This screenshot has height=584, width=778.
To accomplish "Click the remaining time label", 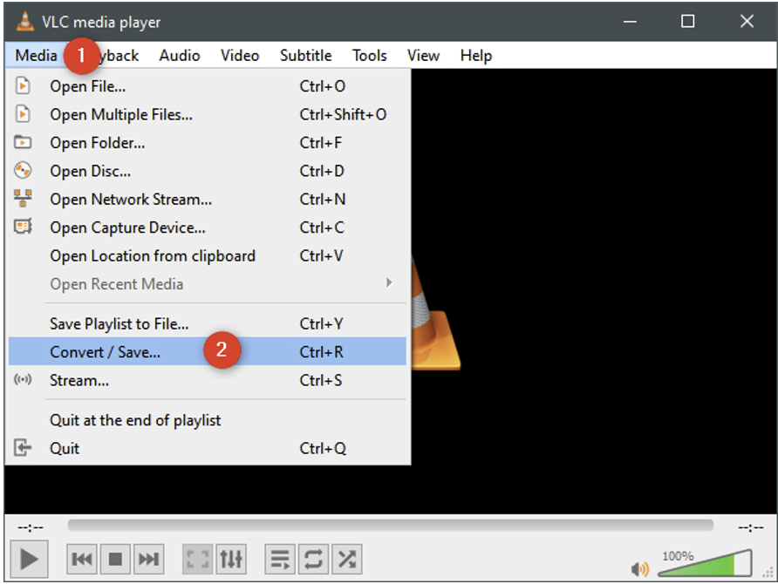I will [751, 527].
